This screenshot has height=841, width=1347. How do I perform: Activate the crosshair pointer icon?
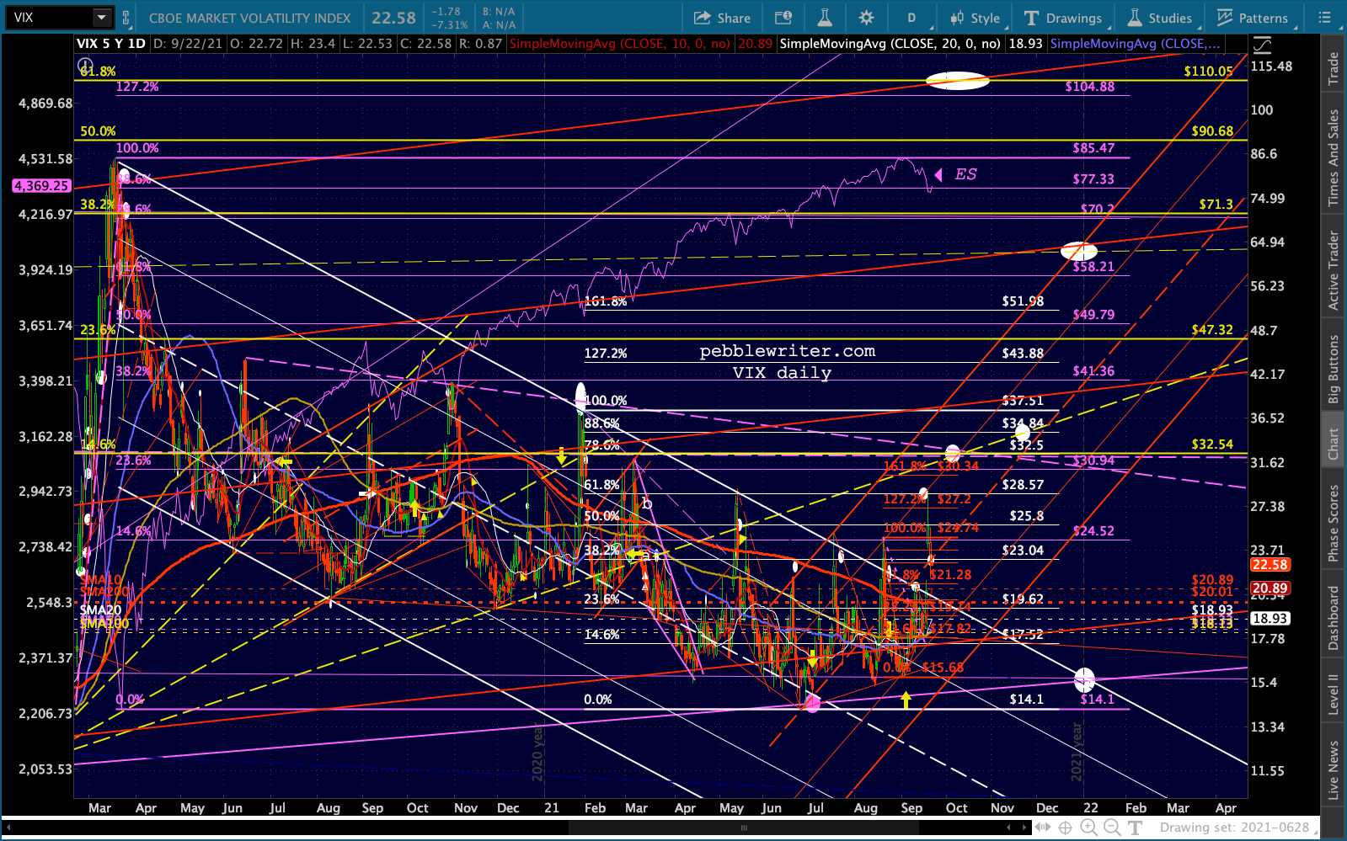[x=1066, y=828]
